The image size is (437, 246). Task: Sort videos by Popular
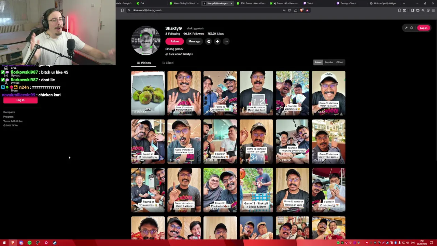(x=329, y=62)
